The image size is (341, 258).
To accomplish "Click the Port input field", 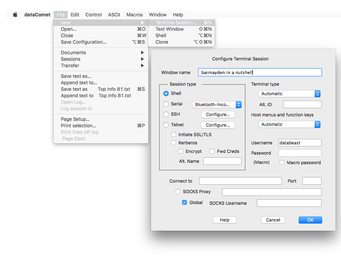I will coord(312,181).
